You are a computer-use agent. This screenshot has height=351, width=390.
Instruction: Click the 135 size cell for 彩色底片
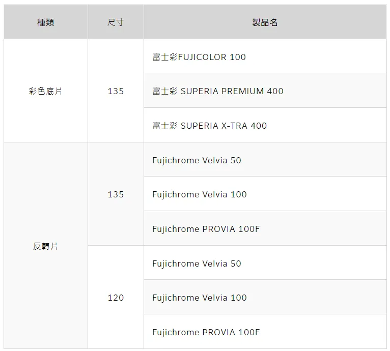click(x=116, y=91)
